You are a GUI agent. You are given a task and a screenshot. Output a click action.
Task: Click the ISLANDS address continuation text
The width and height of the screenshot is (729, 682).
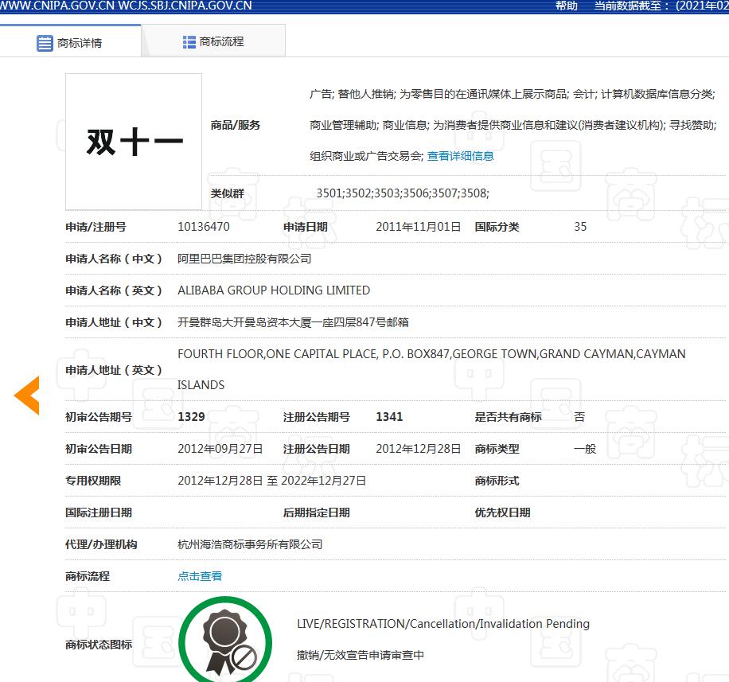201,385
